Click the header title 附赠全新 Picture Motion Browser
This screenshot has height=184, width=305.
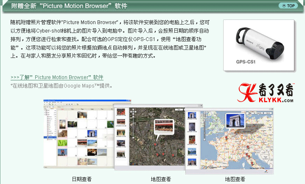coord(69,6)
